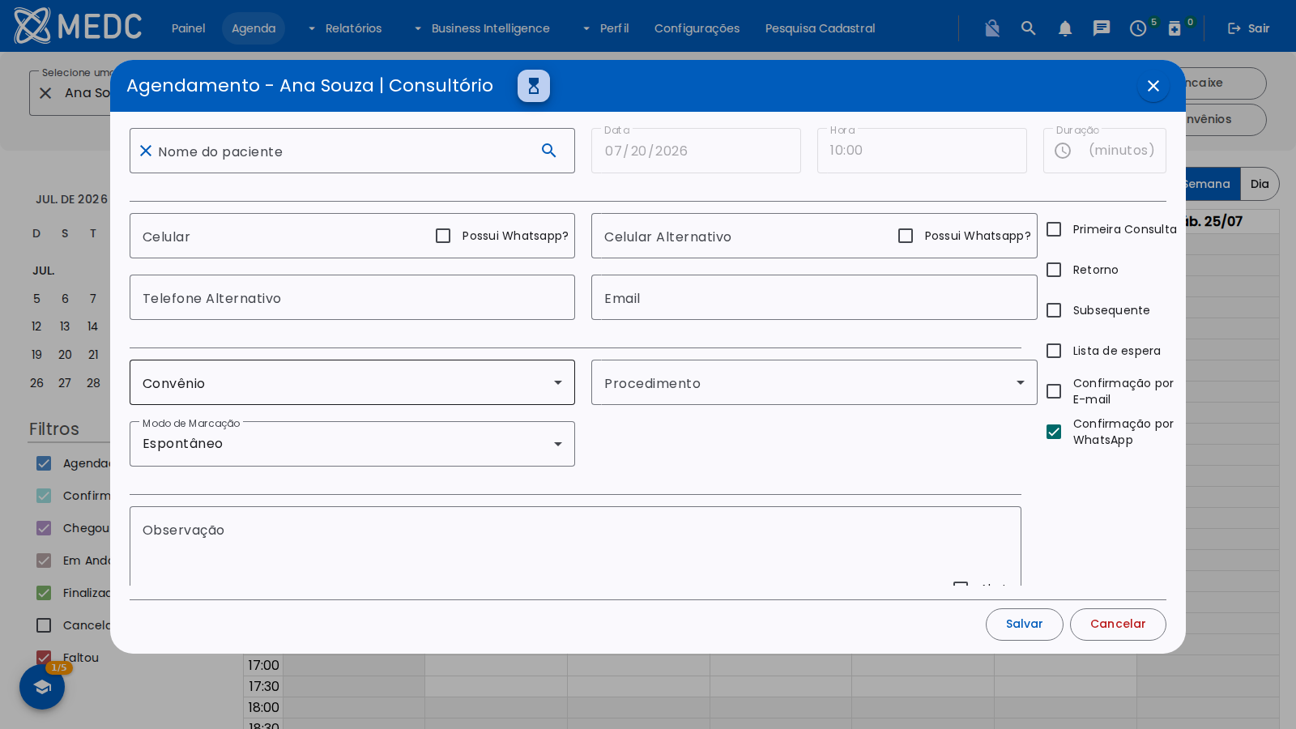The width and height of the screenshot is (1296, 729).
Task: Toggle the Faltou filter checkbox
Action: (x=44, y=658)
